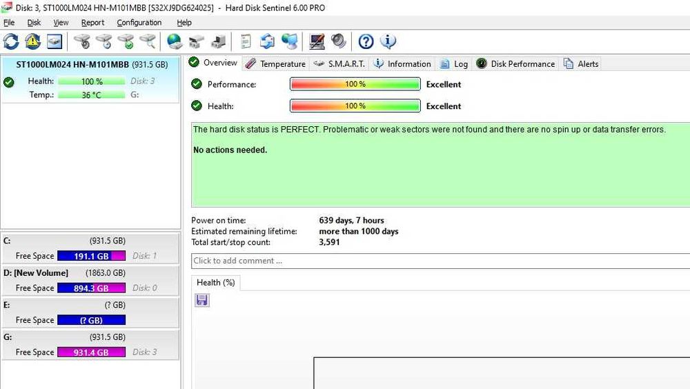Click the 'Power on time:' label
Image resolution: width=690 pixels, height=389 pixels.
pyautogui.click(x=218, y=220)
